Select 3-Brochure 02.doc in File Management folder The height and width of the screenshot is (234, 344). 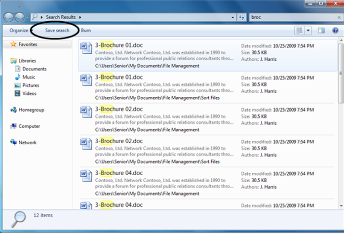207,119
